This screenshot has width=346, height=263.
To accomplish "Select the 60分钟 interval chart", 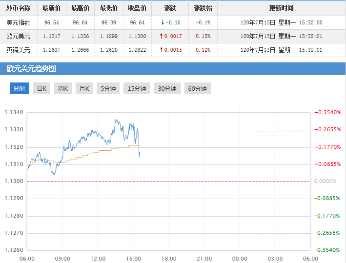I will (x=197, y=88).
